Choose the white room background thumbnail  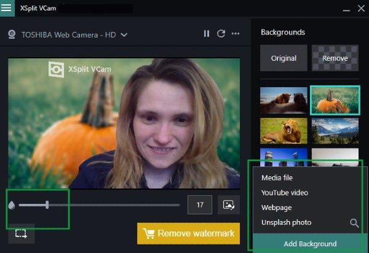[335, 157]
